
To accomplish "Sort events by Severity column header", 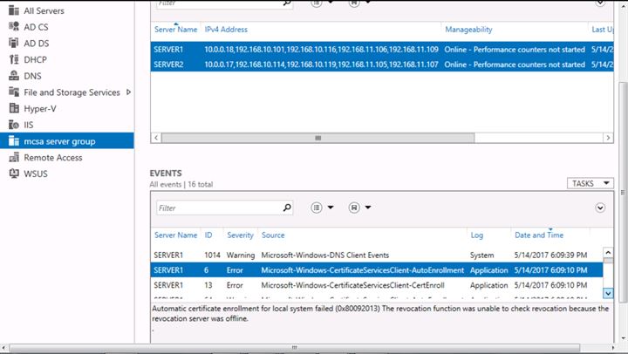I will point(240,235).
